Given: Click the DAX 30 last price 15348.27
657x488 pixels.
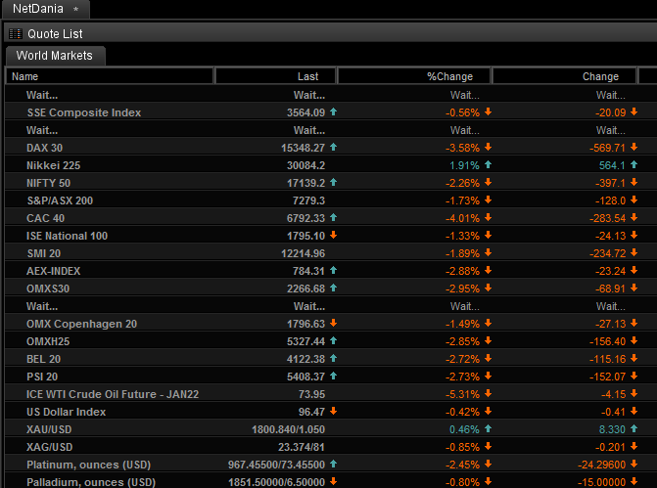Looking at the screenshot, I should click(303, 148).
